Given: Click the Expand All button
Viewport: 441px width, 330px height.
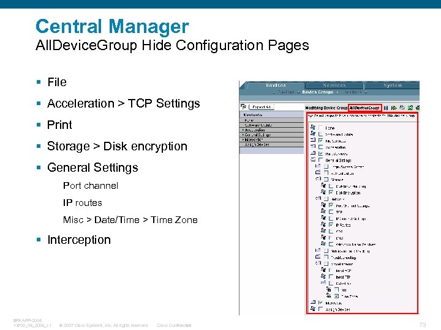Looking at the screenshot, I should pos(262,107).
